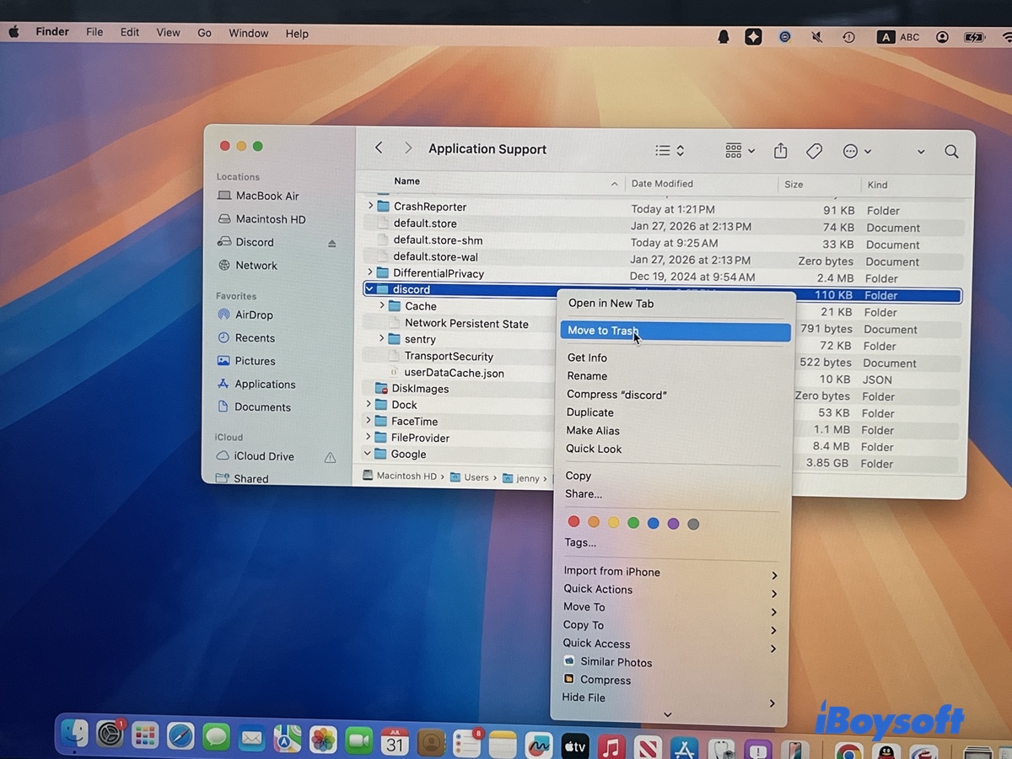
Task: Open the Go menu in menu bar
Action: (204, 33)
